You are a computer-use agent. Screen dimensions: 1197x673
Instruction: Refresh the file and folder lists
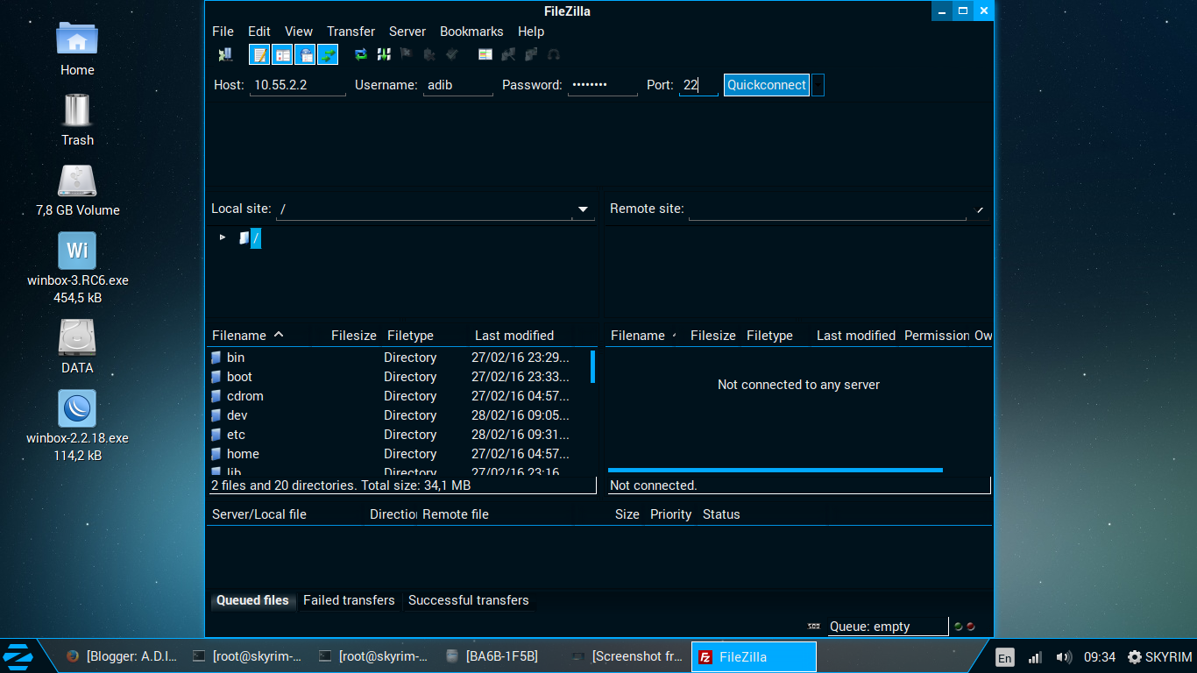[x=361, y=54]
